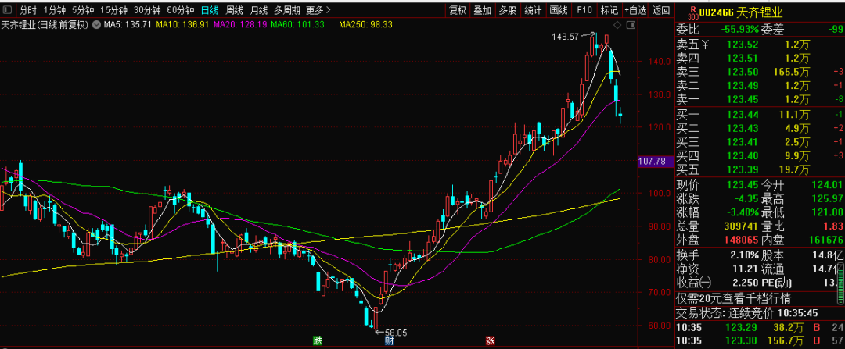Switch to the 60分钟 chart

click(x=181, y=10)
